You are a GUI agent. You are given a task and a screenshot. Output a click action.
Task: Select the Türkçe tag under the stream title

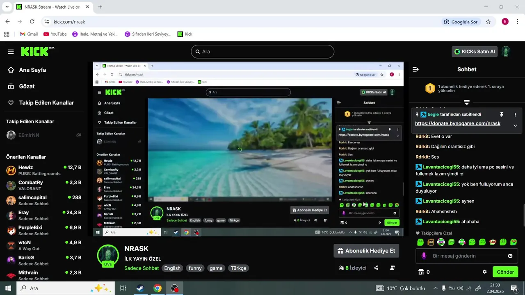click(x=239, y=268)
